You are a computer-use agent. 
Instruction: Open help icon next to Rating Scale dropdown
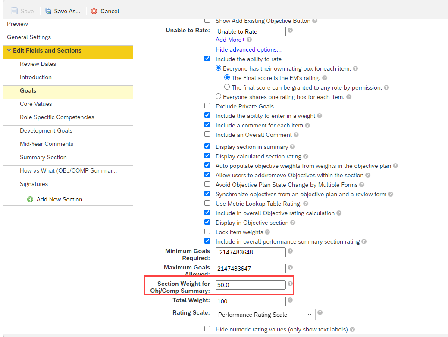pyautogui.click(x=320, y=312)
